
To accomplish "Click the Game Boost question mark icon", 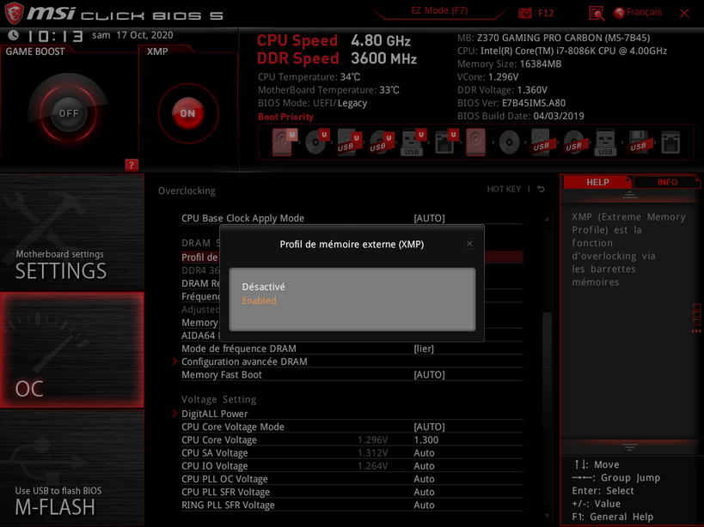I will 131,165.
